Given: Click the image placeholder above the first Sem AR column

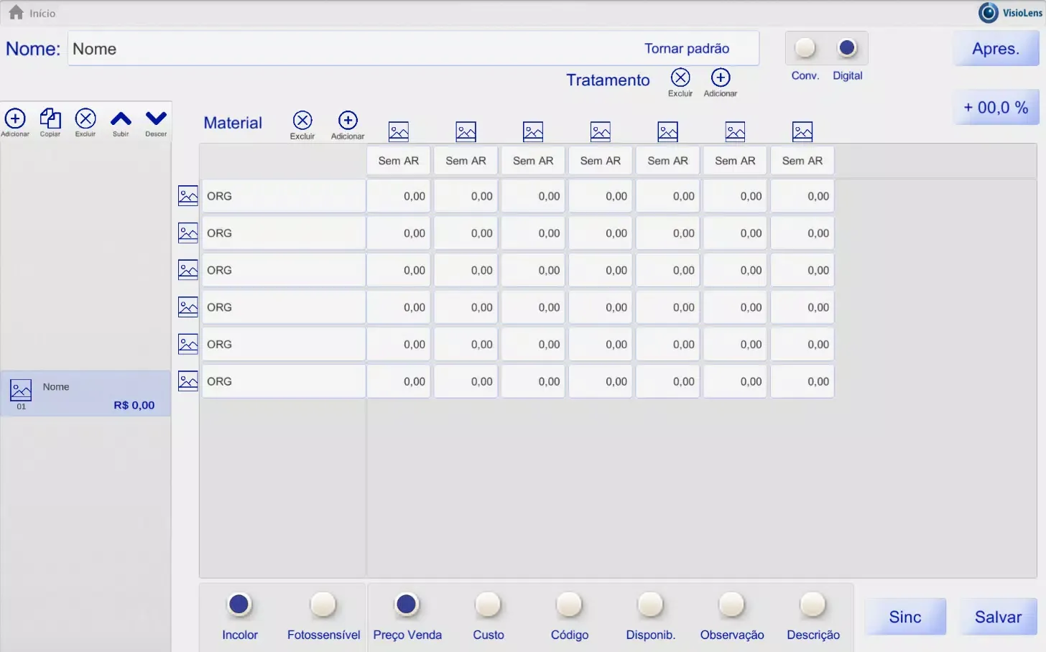Looking at the screenshot, I should (x=398, y=131).
